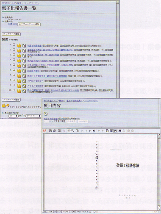Click document icon under 項目内容 heading
161x214 pixels.
pyautogui.click(x=45, y=114)
